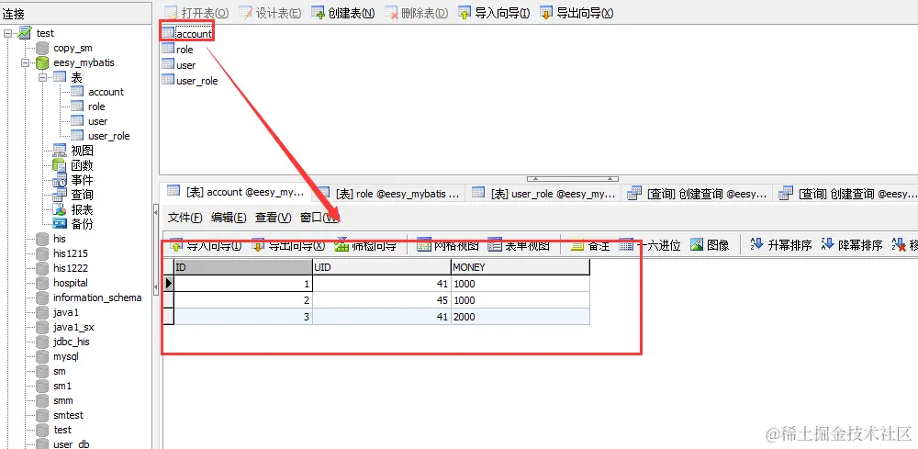Select the copy_sm database in tree
The width and height of the screenshot is (918, 449).
click(x=64, y=48)
